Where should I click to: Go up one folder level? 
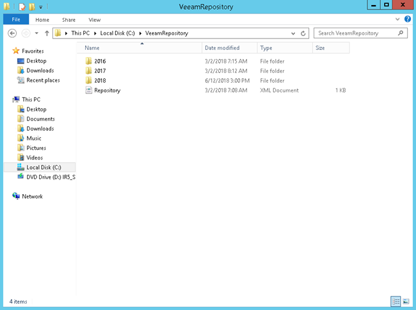point(47,33)
